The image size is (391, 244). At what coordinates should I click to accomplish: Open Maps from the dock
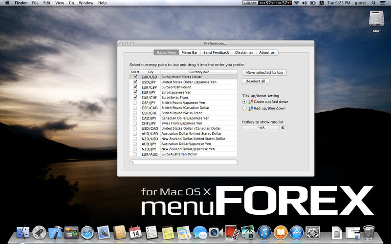click(184, 233)
